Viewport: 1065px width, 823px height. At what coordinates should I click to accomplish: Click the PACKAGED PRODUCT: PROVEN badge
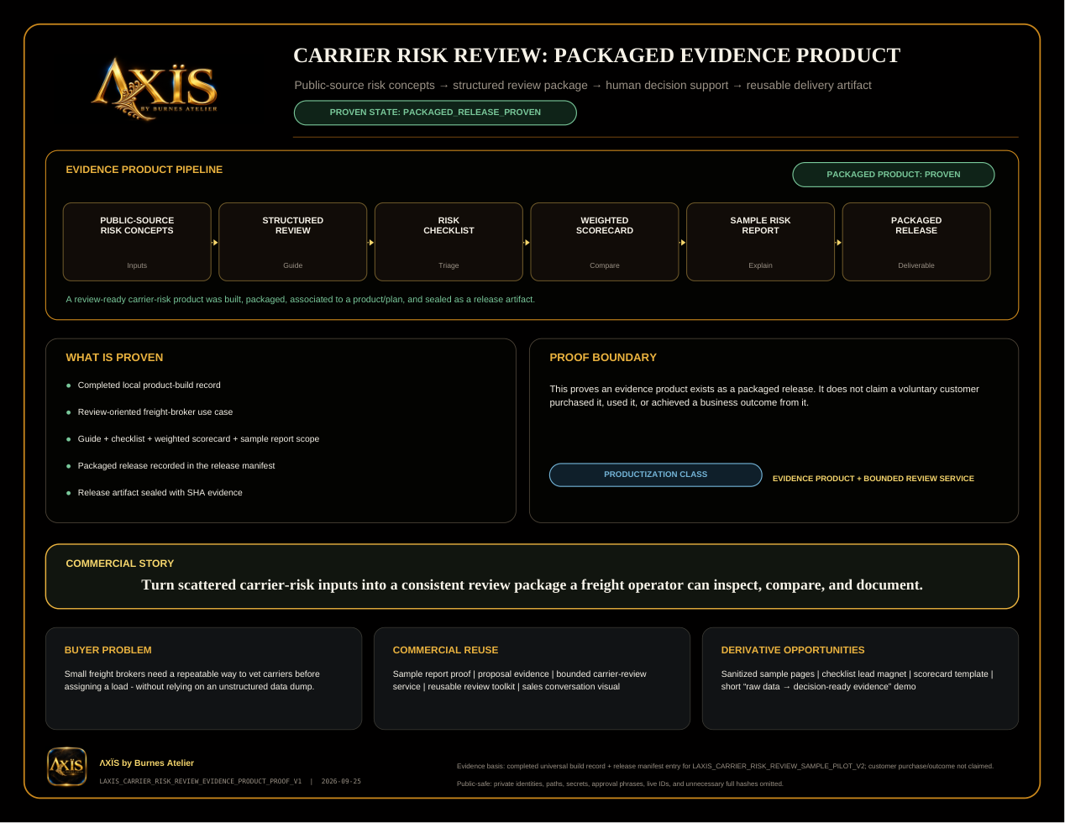[893, 175]
